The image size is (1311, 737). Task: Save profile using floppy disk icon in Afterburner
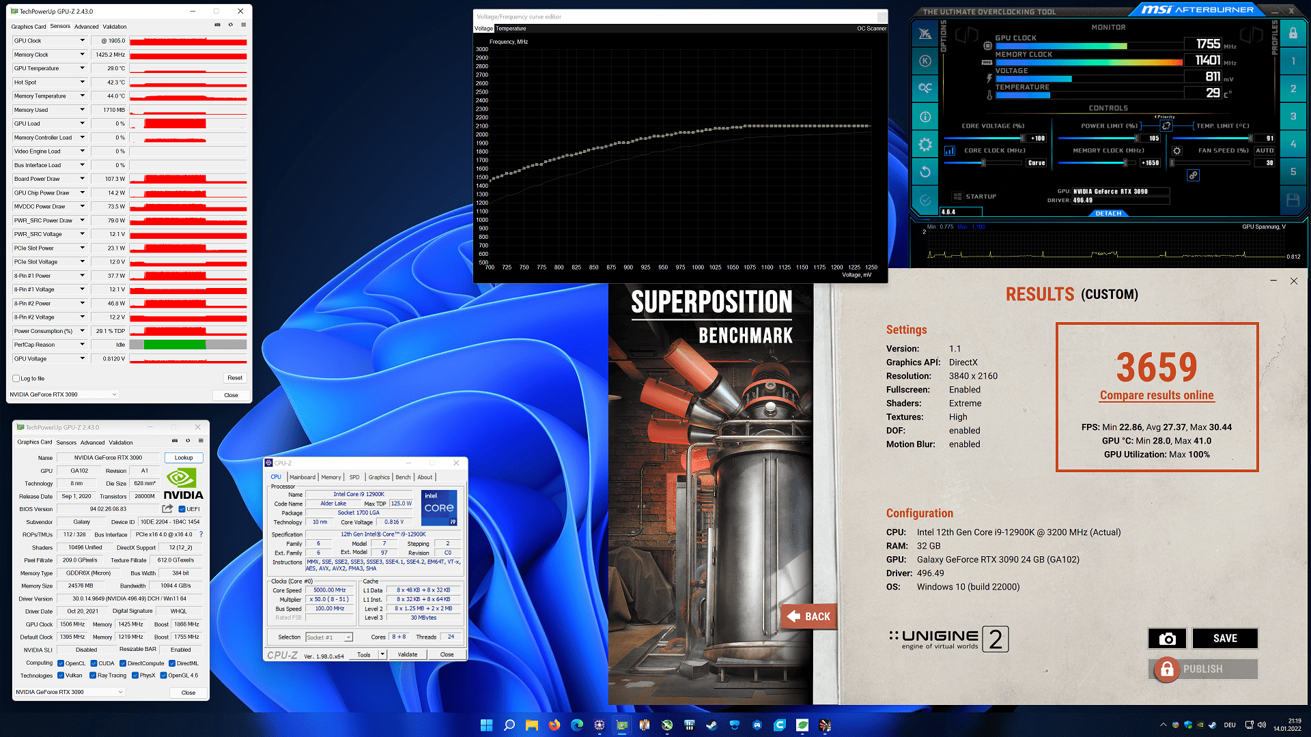(x=1293, y=200)
